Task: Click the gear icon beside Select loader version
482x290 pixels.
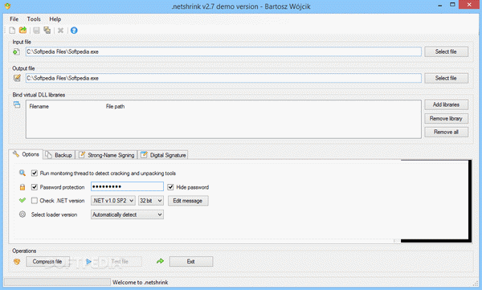Action: (x=22, y=214)
